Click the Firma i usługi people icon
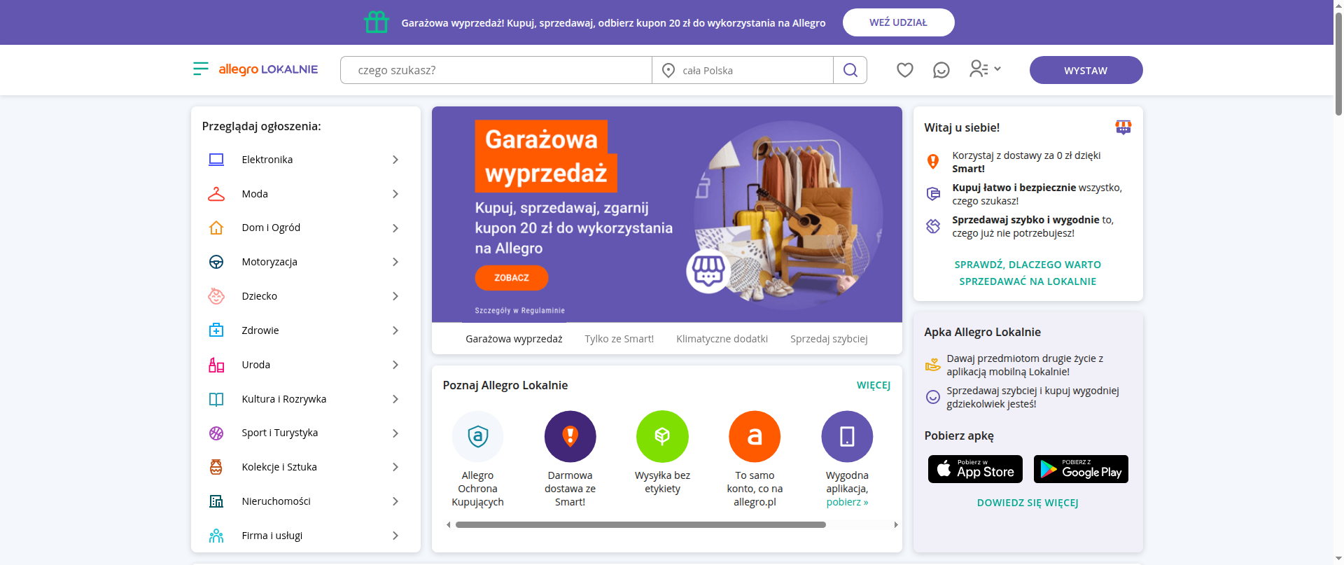 pyautogui.click(x=216, y=536)
